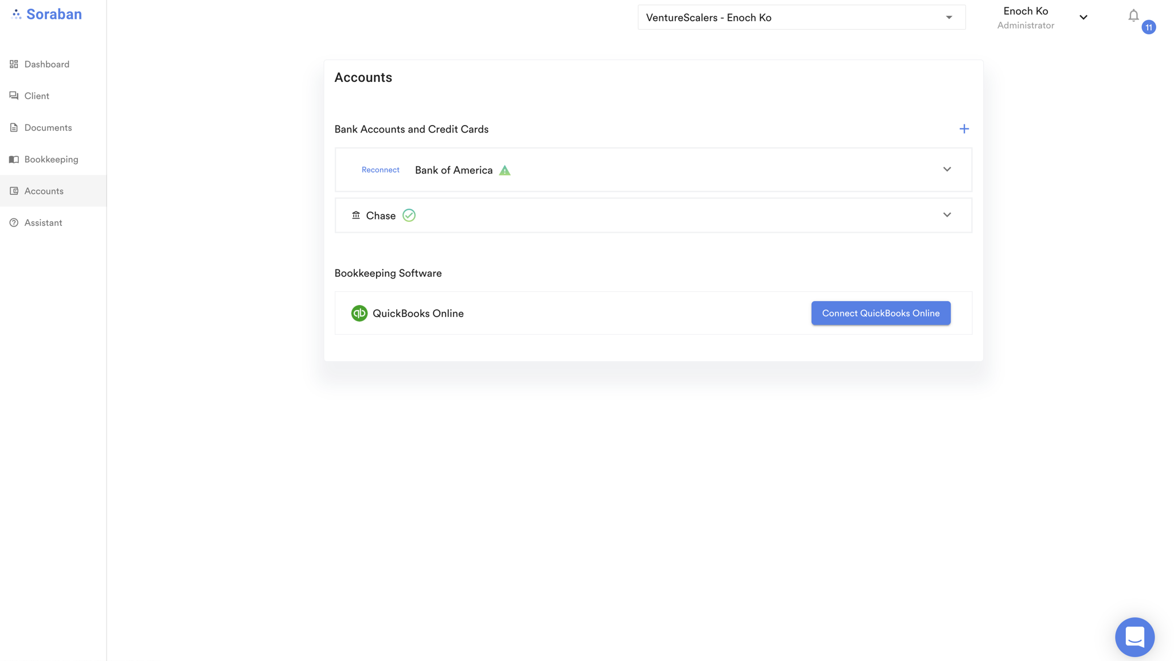Connect QuickBooks Online
The image size is (1174, 661).
tap(880, 313)
